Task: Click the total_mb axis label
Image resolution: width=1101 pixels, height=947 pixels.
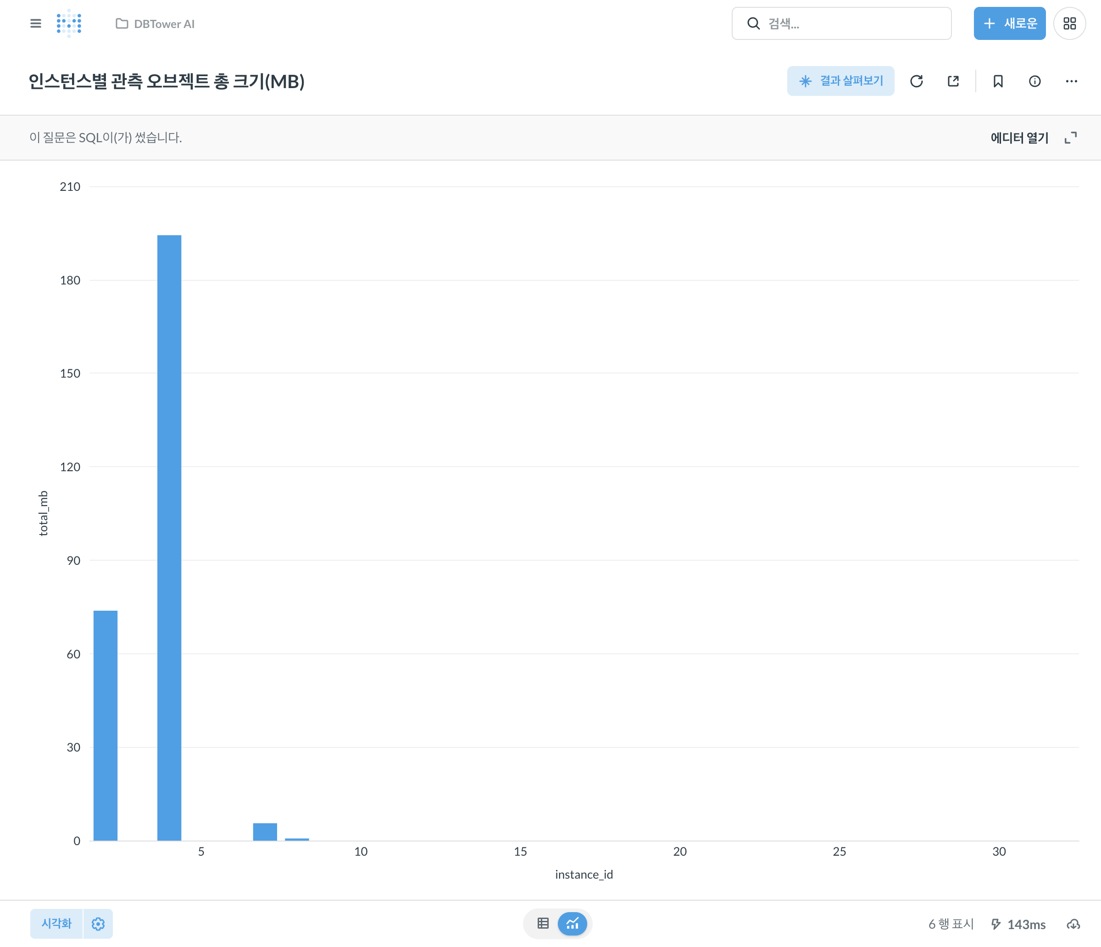Action: 44,513
